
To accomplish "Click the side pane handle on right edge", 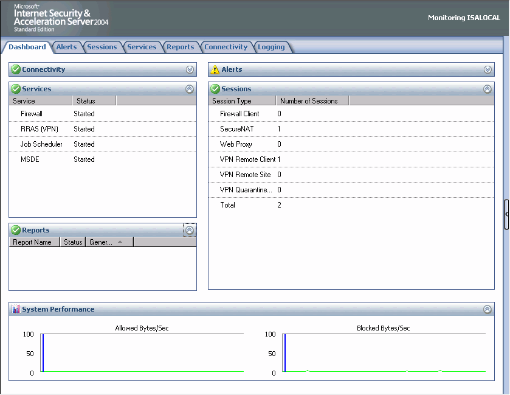I will point(506,214).
